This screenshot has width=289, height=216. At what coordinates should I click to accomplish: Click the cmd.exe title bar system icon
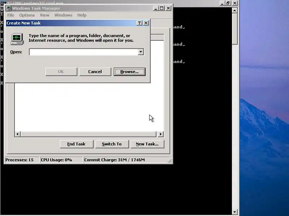3,3
